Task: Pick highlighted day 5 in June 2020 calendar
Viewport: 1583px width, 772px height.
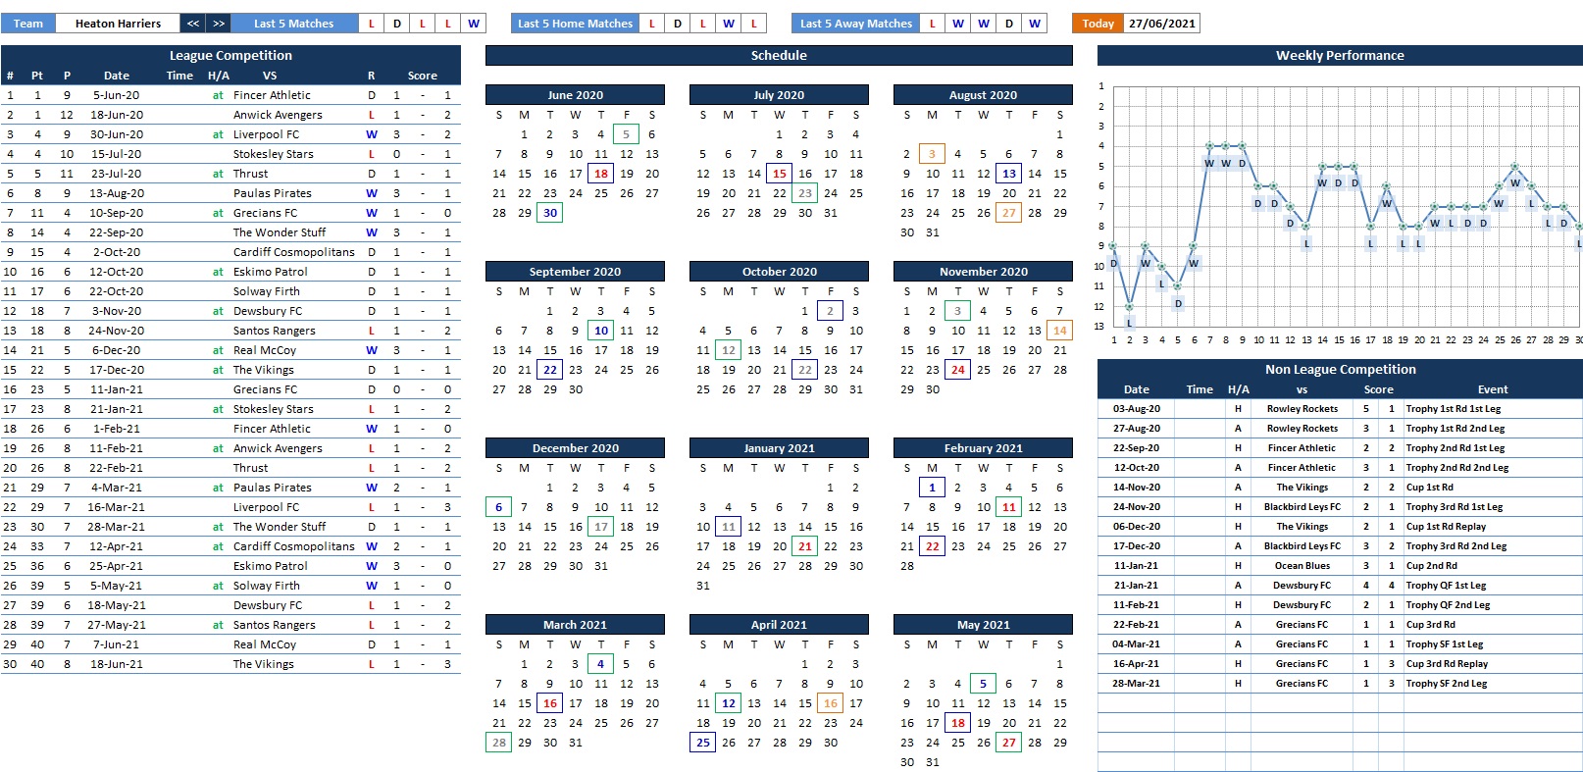Action: (x=626, y=134)
